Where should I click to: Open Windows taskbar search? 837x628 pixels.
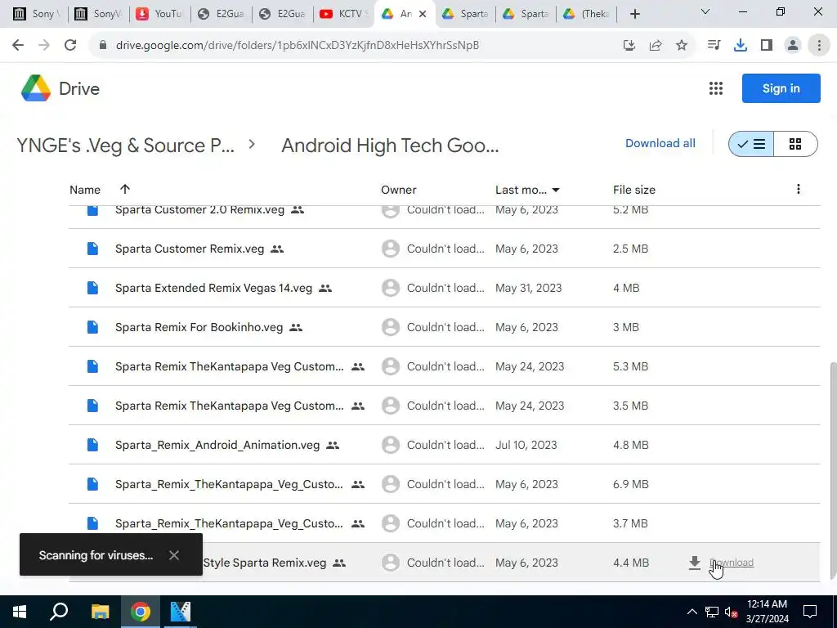click(x=59, y=612)
